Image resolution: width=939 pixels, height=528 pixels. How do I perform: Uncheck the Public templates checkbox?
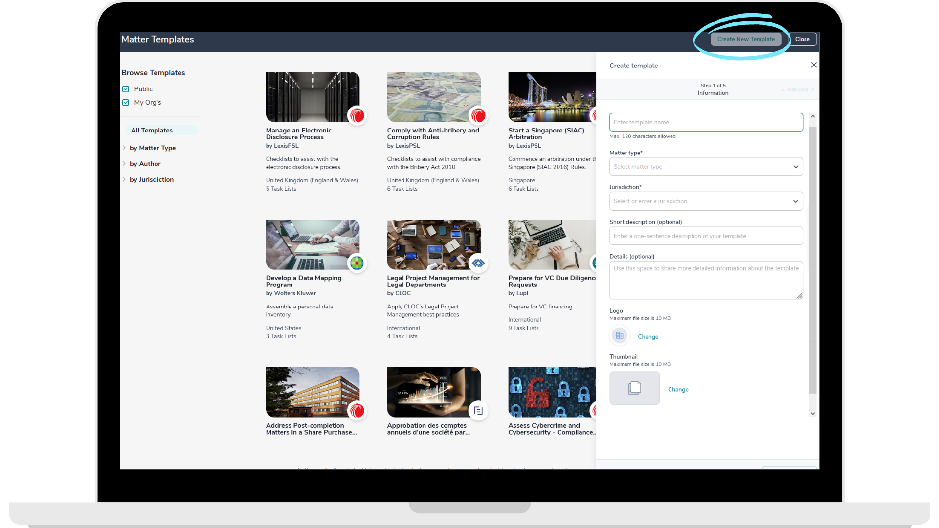(x=126, y=89)
